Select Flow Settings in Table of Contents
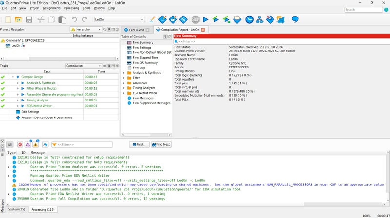This screenshot has height=218, width=390. (x=142, y=48)
